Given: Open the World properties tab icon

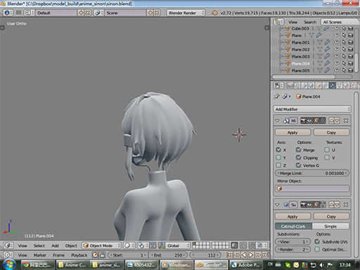Looking at the screenshot, I should pyautogui.click(x=311, y=86).
